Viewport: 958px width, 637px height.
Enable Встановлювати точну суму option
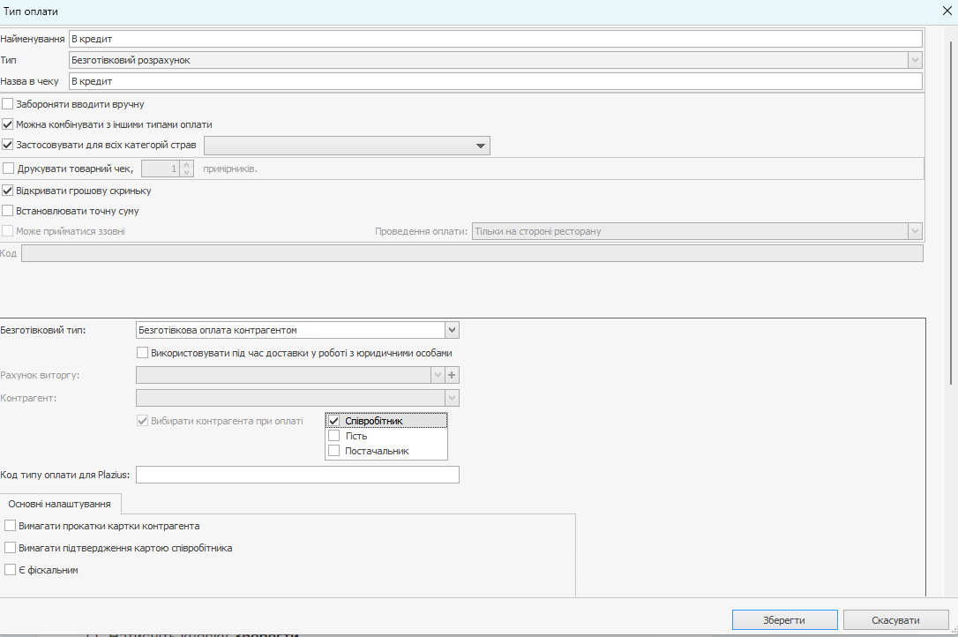pyautogui.click(x=8, y=211)
